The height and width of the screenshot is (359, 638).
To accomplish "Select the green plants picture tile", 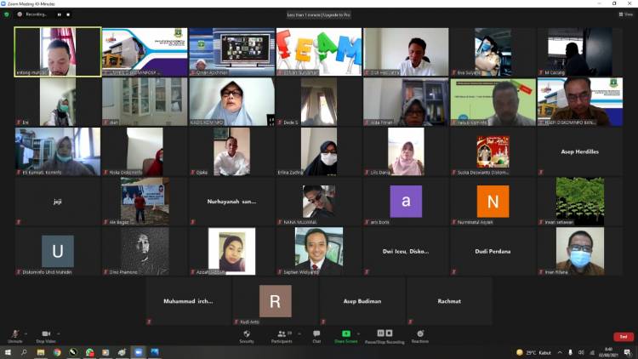I will point(580,202).
